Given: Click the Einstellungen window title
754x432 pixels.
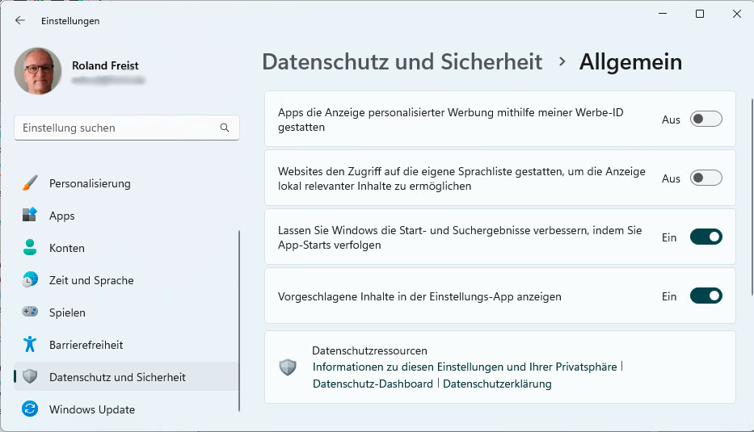Looking at the screenshot, I should point(70,21).
